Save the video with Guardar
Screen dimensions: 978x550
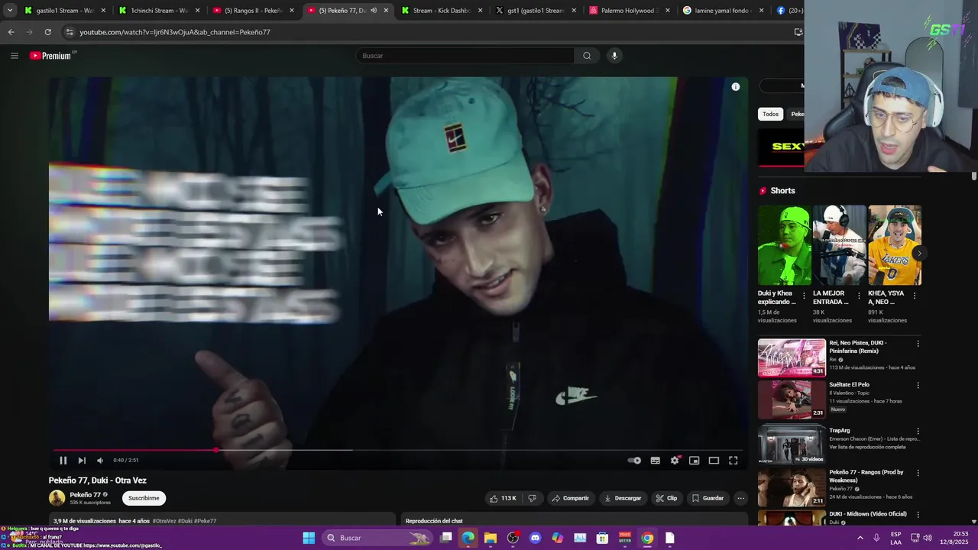(x=708, y=498)
